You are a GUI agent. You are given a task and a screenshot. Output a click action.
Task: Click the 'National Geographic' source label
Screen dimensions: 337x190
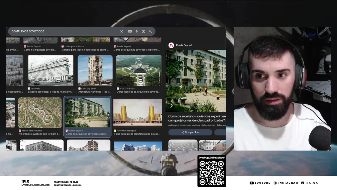tap(126, 131)
